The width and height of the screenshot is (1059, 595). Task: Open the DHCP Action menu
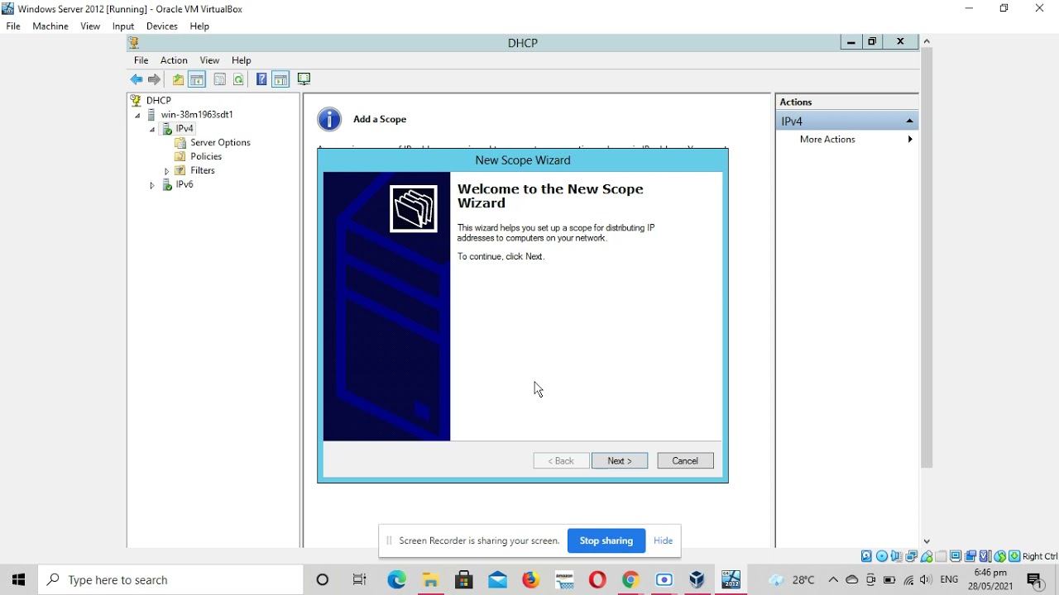(174, 60)
